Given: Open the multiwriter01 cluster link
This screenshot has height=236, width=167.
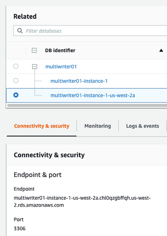Looking at the screenshot, I should pyautogui.click(x=61, y=67).
